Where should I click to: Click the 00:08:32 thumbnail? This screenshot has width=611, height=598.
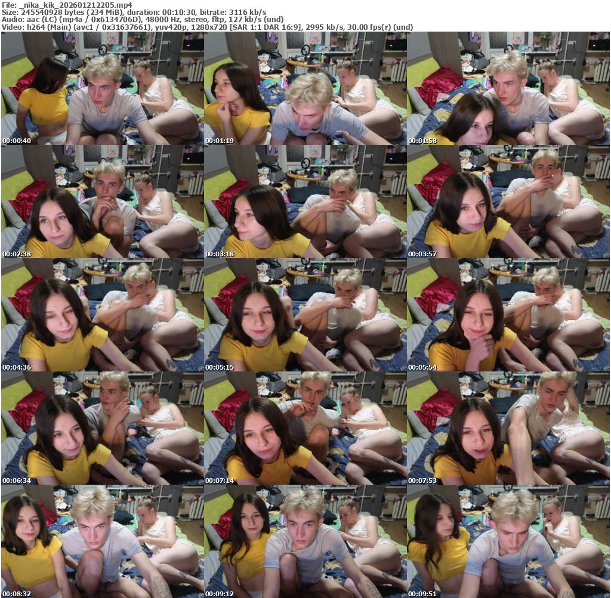point(102,541)
